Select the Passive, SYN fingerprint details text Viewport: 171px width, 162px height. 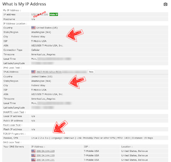[92, 138]
